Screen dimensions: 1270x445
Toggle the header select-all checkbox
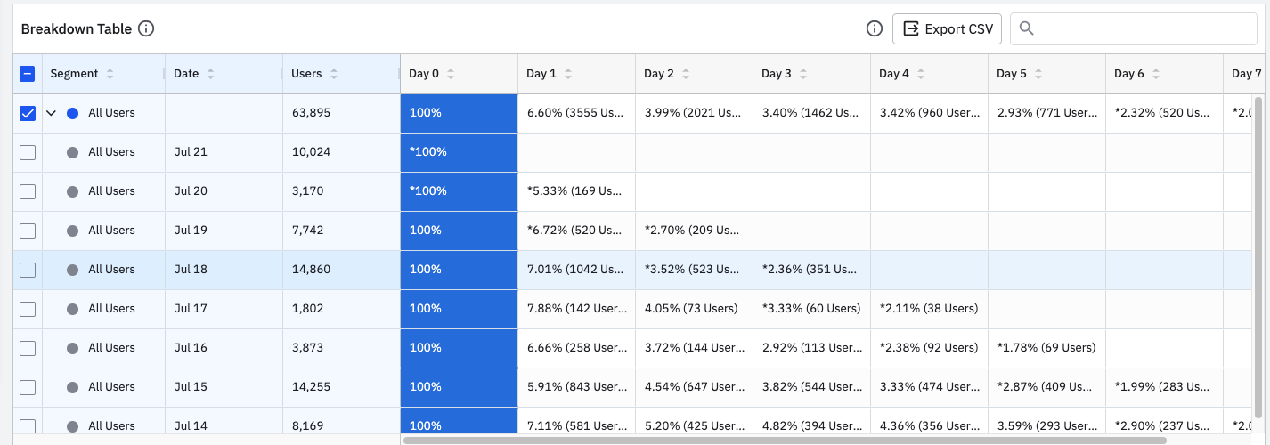point(28,74)
